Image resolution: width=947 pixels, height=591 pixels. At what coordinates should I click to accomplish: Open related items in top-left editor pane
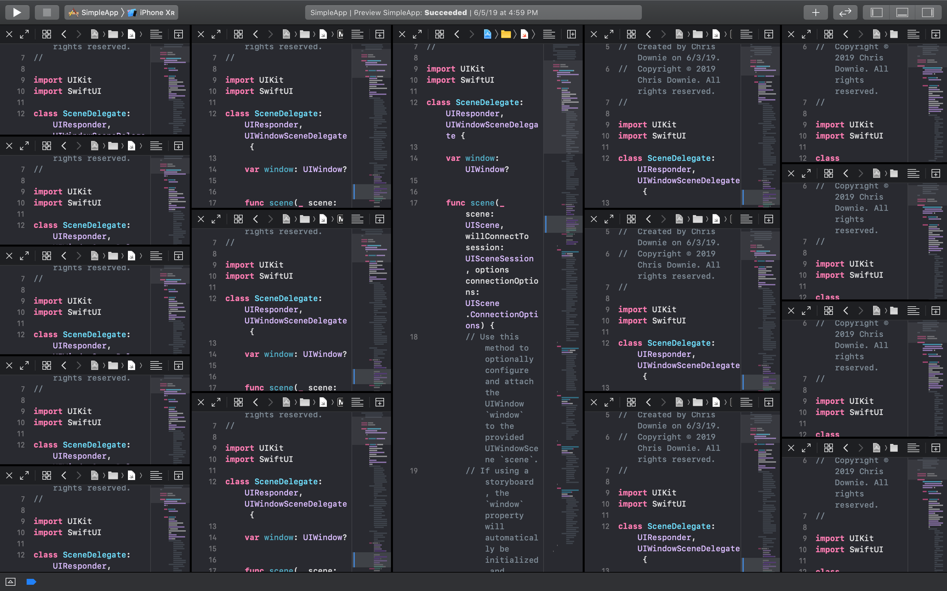pos(47,34)
